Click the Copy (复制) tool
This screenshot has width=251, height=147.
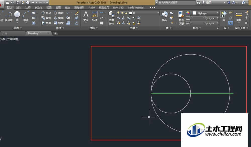(46, 18)
